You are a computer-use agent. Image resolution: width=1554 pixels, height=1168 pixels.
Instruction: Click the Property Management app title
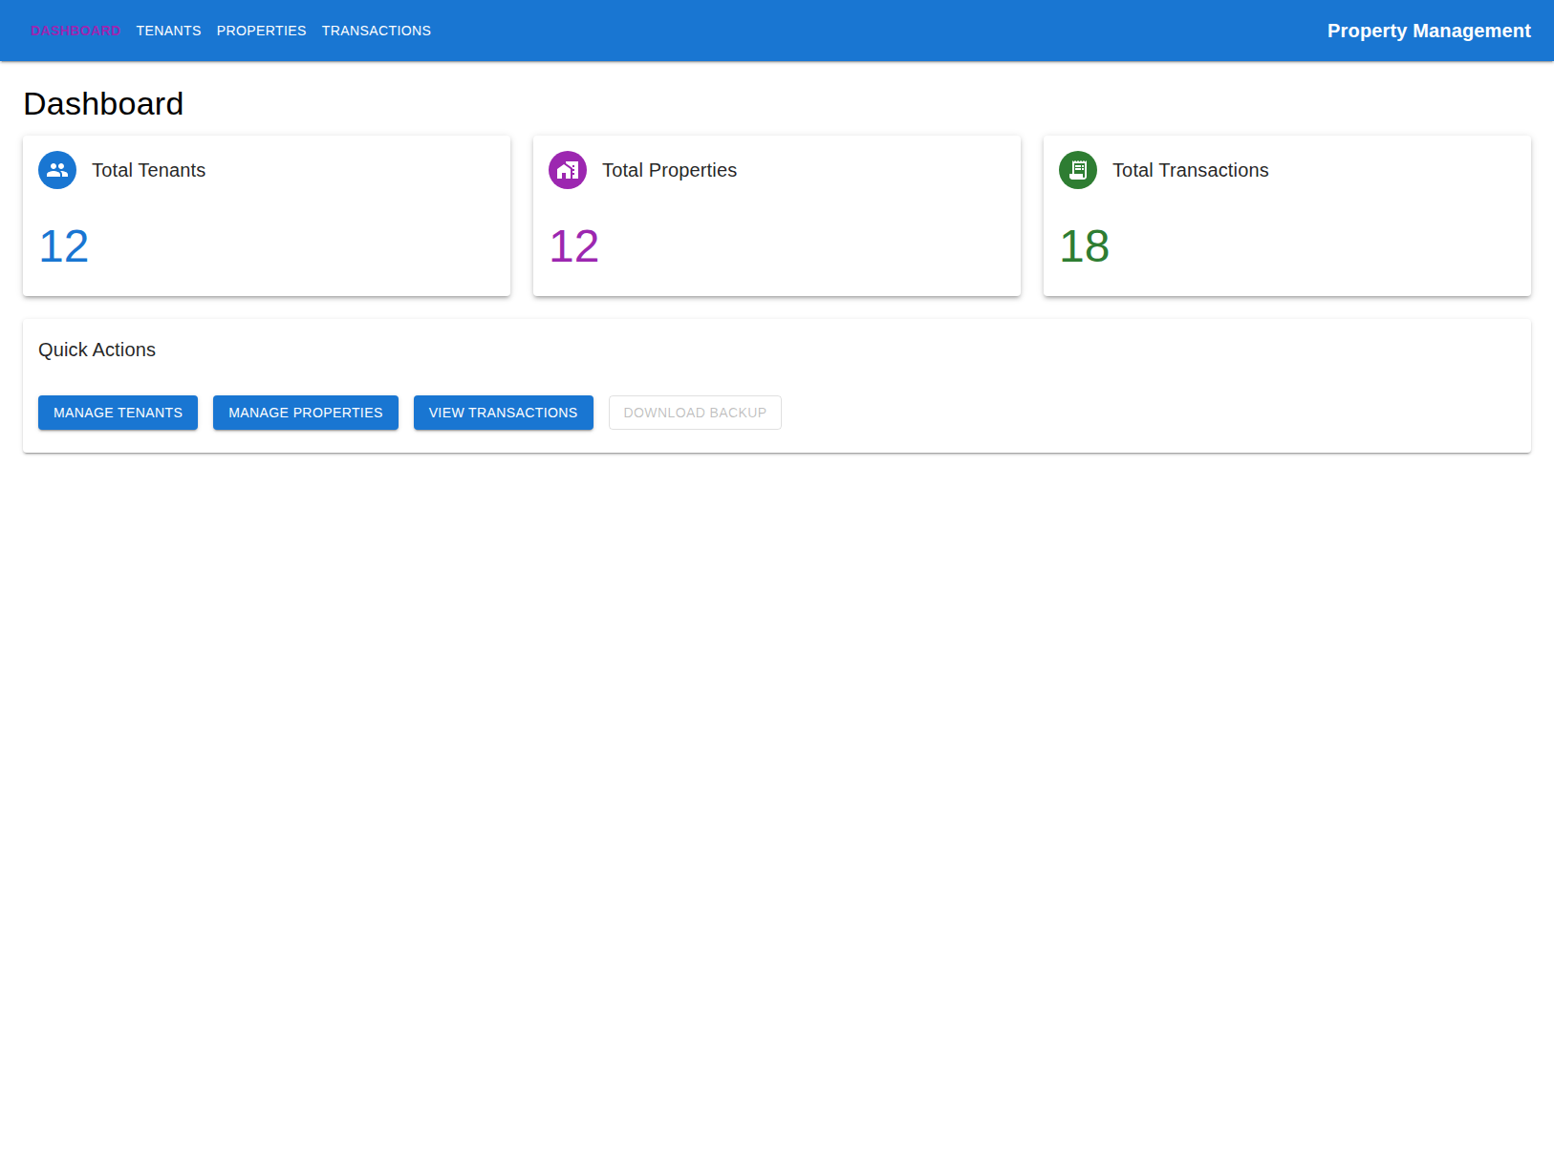(x=1428, y=31)
